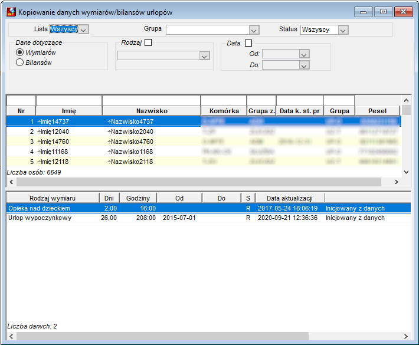Click the Grupa z. column header
The height and width of the screenshot is (345, 419).
pos(261,111)
